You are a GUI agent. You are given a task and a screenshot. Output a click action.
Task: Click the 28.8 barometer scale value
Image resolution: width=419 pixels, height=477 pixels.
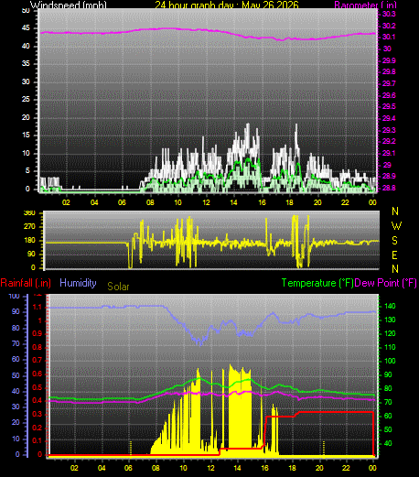point(389,188)
